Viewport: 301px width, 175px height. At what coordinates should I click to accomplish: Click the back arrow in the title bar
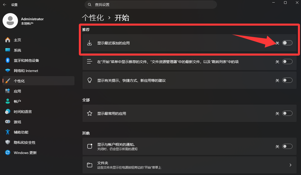click(x=5, y=5)
